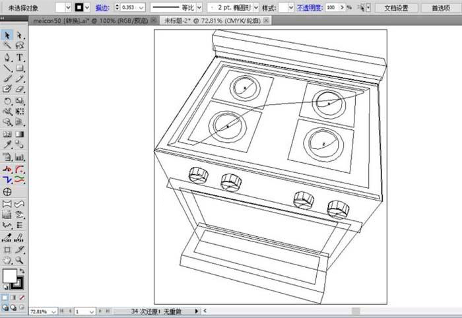Open the 描边 stroke panel link

102,8
